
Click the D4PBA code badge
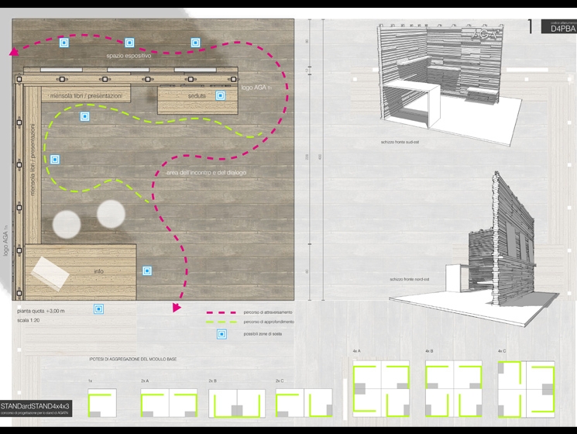click(x=558, y=27)
